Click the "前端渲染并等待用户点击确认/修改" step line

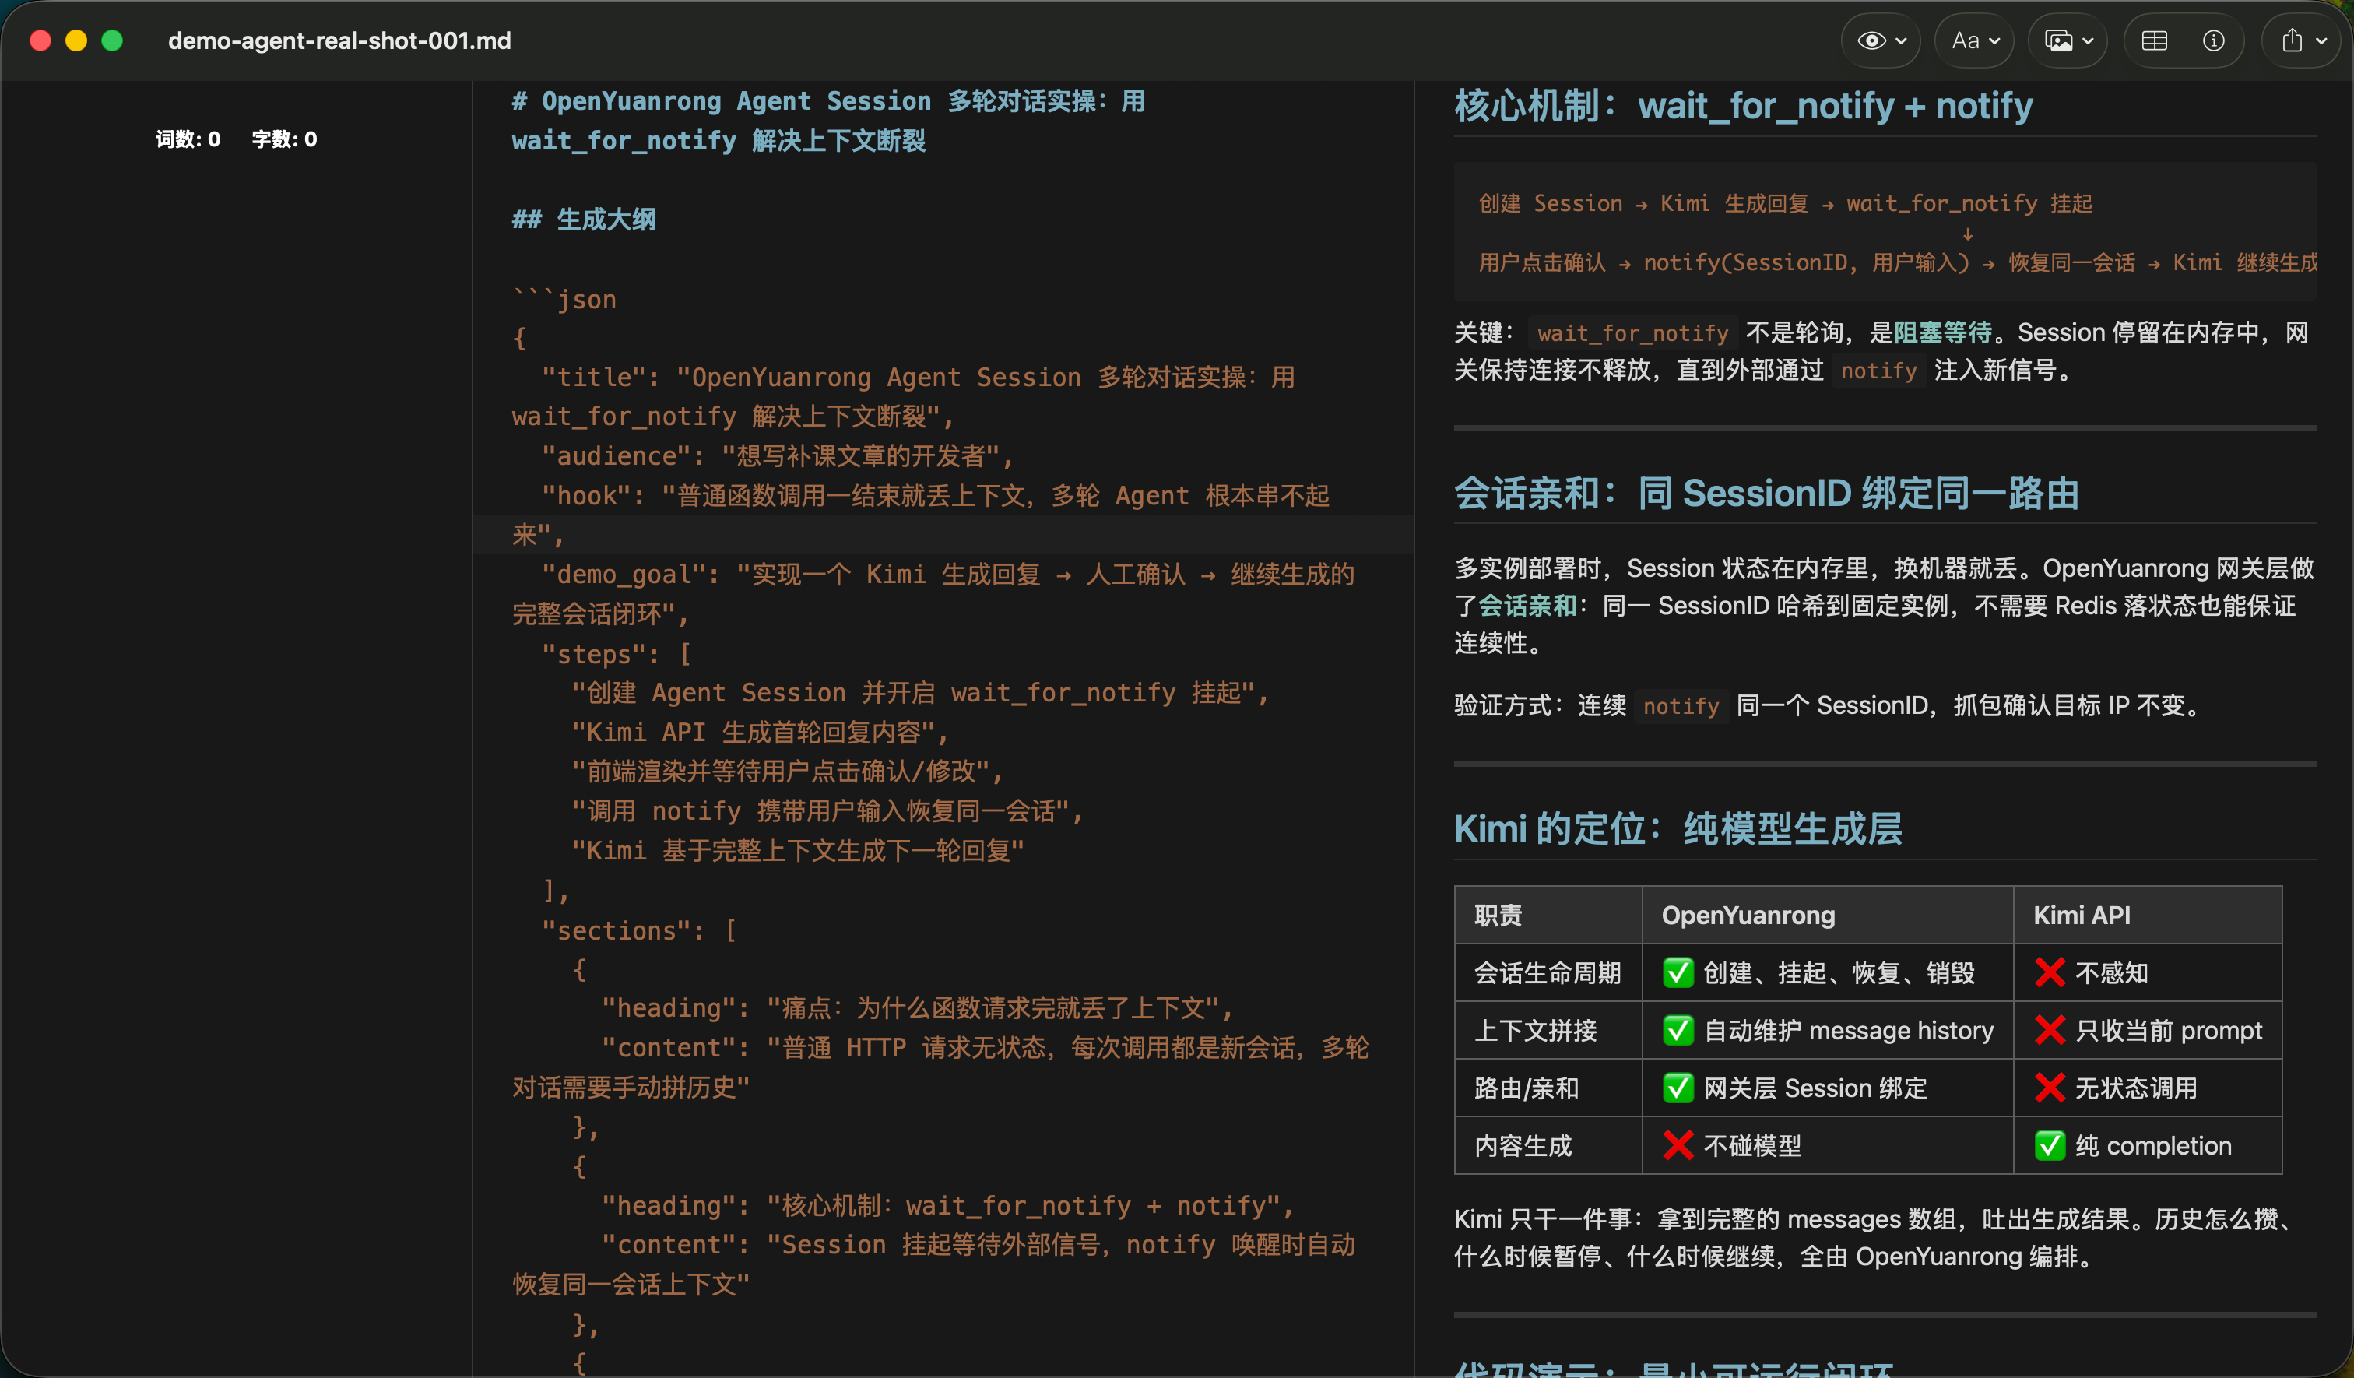pos(788,772)
